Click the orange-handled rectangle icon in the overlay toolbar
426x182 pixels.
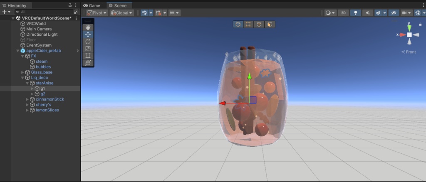[248, 25]
